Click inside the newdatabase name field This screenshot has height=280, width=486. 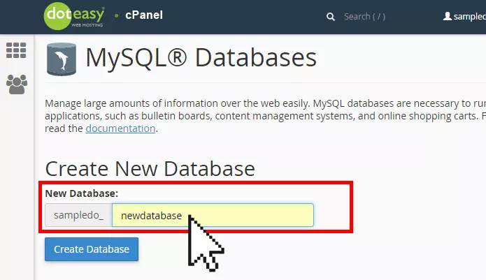click(x=213, y=215)
